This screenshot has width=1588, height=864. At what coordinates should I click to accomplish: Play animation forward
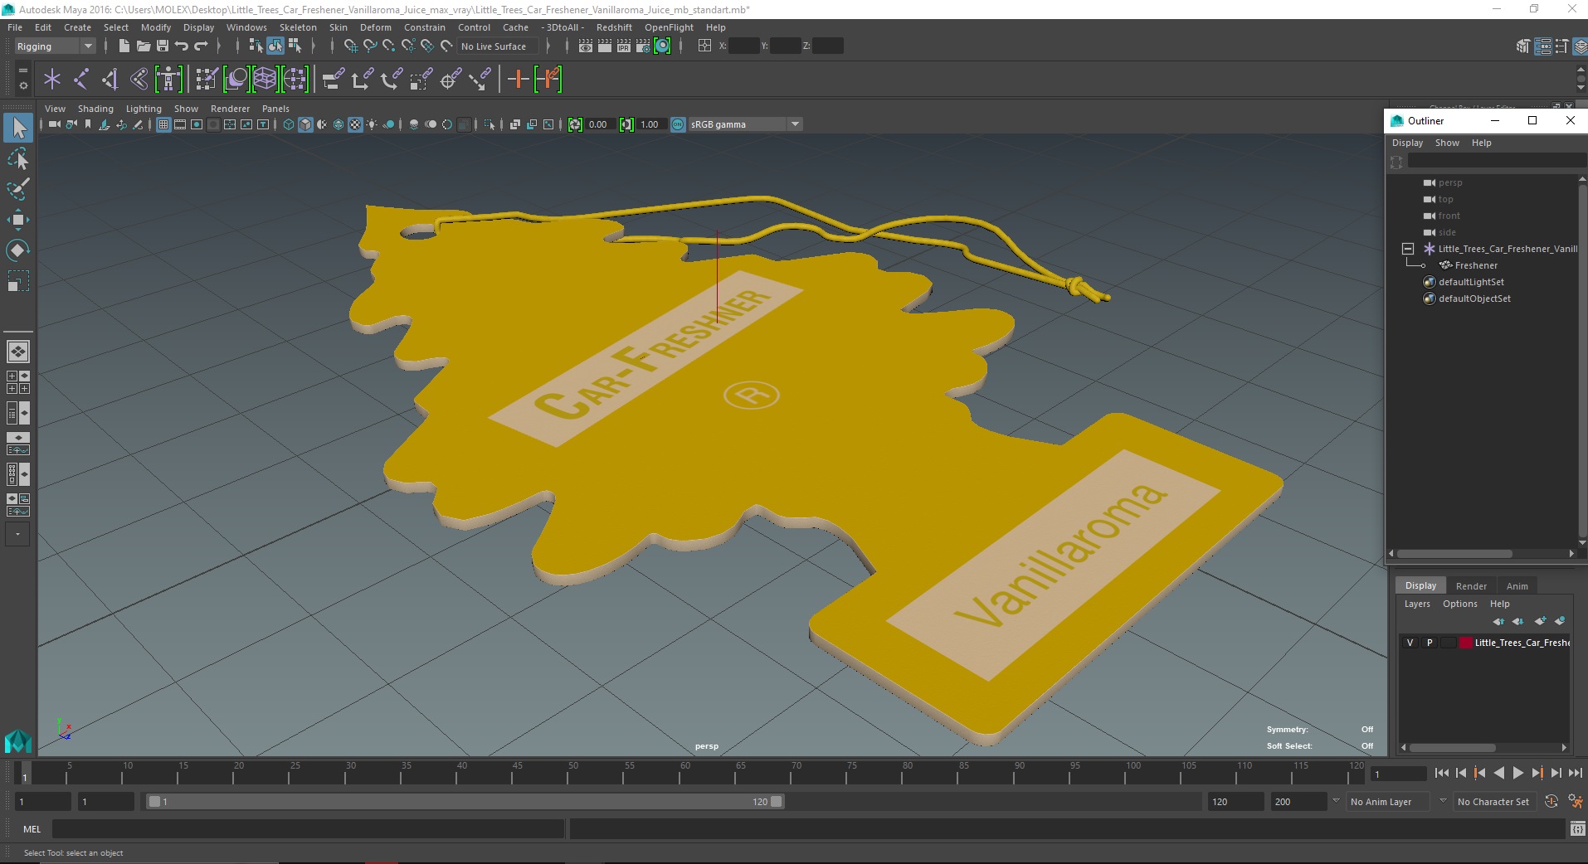coord(1518,773)
